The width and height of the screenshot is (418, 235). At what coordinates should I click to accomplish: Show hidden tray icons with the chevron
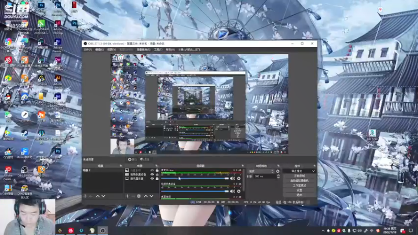[323, 231]
